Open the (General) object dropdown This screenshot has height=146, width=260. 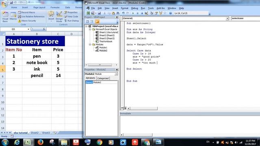227,18
